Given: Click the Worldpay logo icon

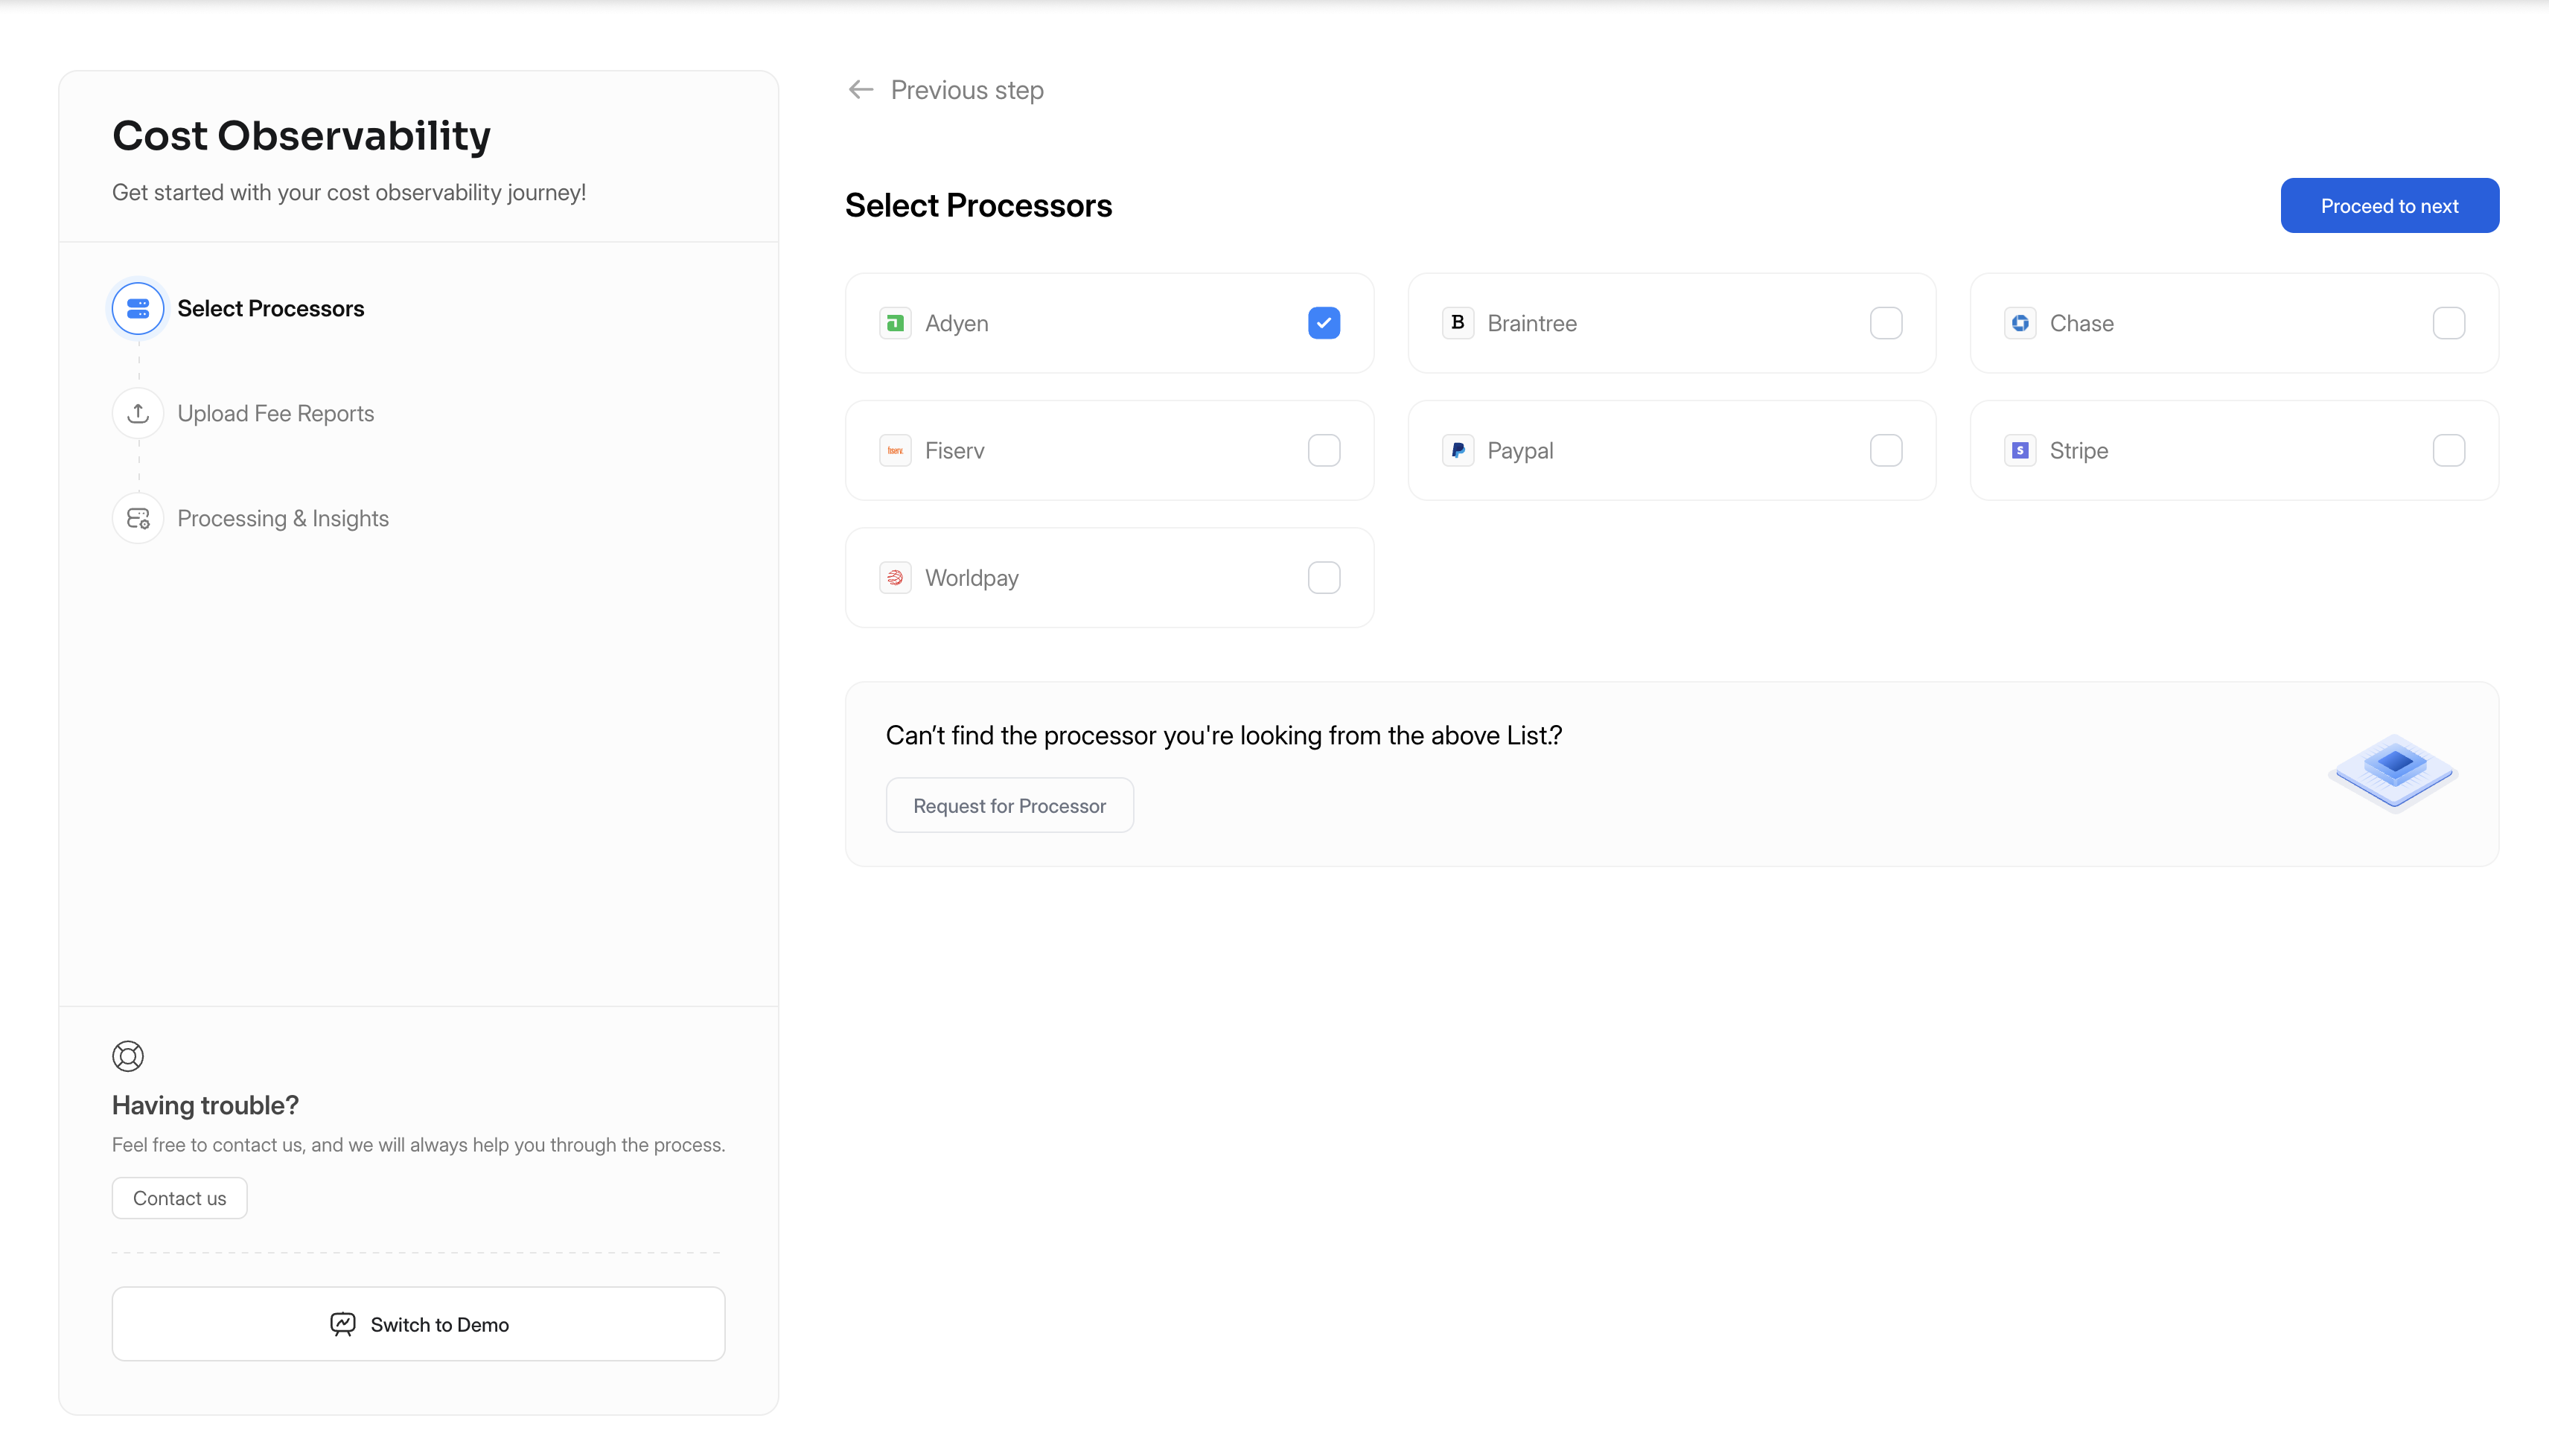Looking at the screenshot, I should pos(895,578).
